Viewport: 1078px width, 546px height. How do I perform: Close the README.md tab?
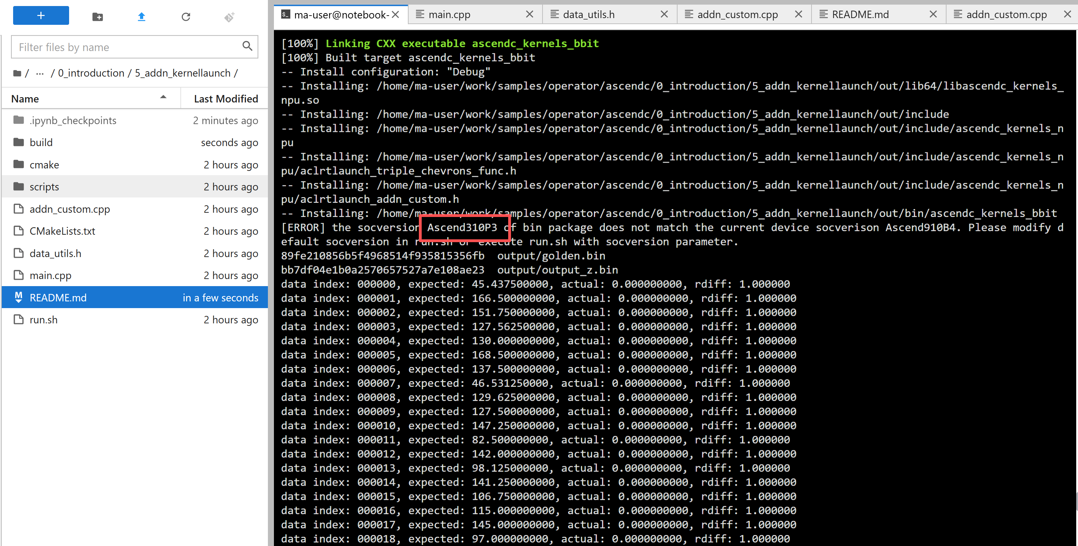pos(933,14)
